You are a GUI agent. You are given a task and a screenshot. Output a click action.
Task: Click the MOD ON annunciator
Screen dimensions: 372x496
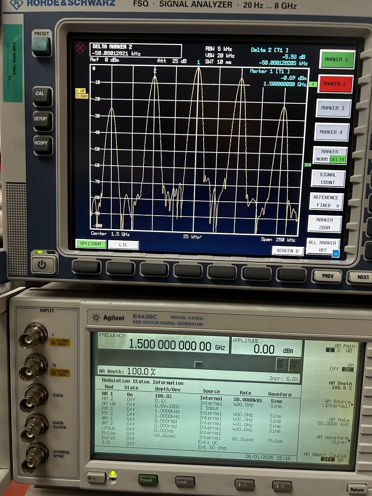pyautogui.click(x=294, y=364)
